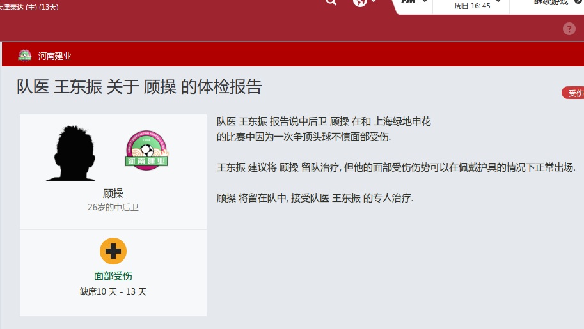The width and height of the screenshot is (584, 329).
Task: Click the arrow icon beside 继续游戏
Action: point(578,2)
